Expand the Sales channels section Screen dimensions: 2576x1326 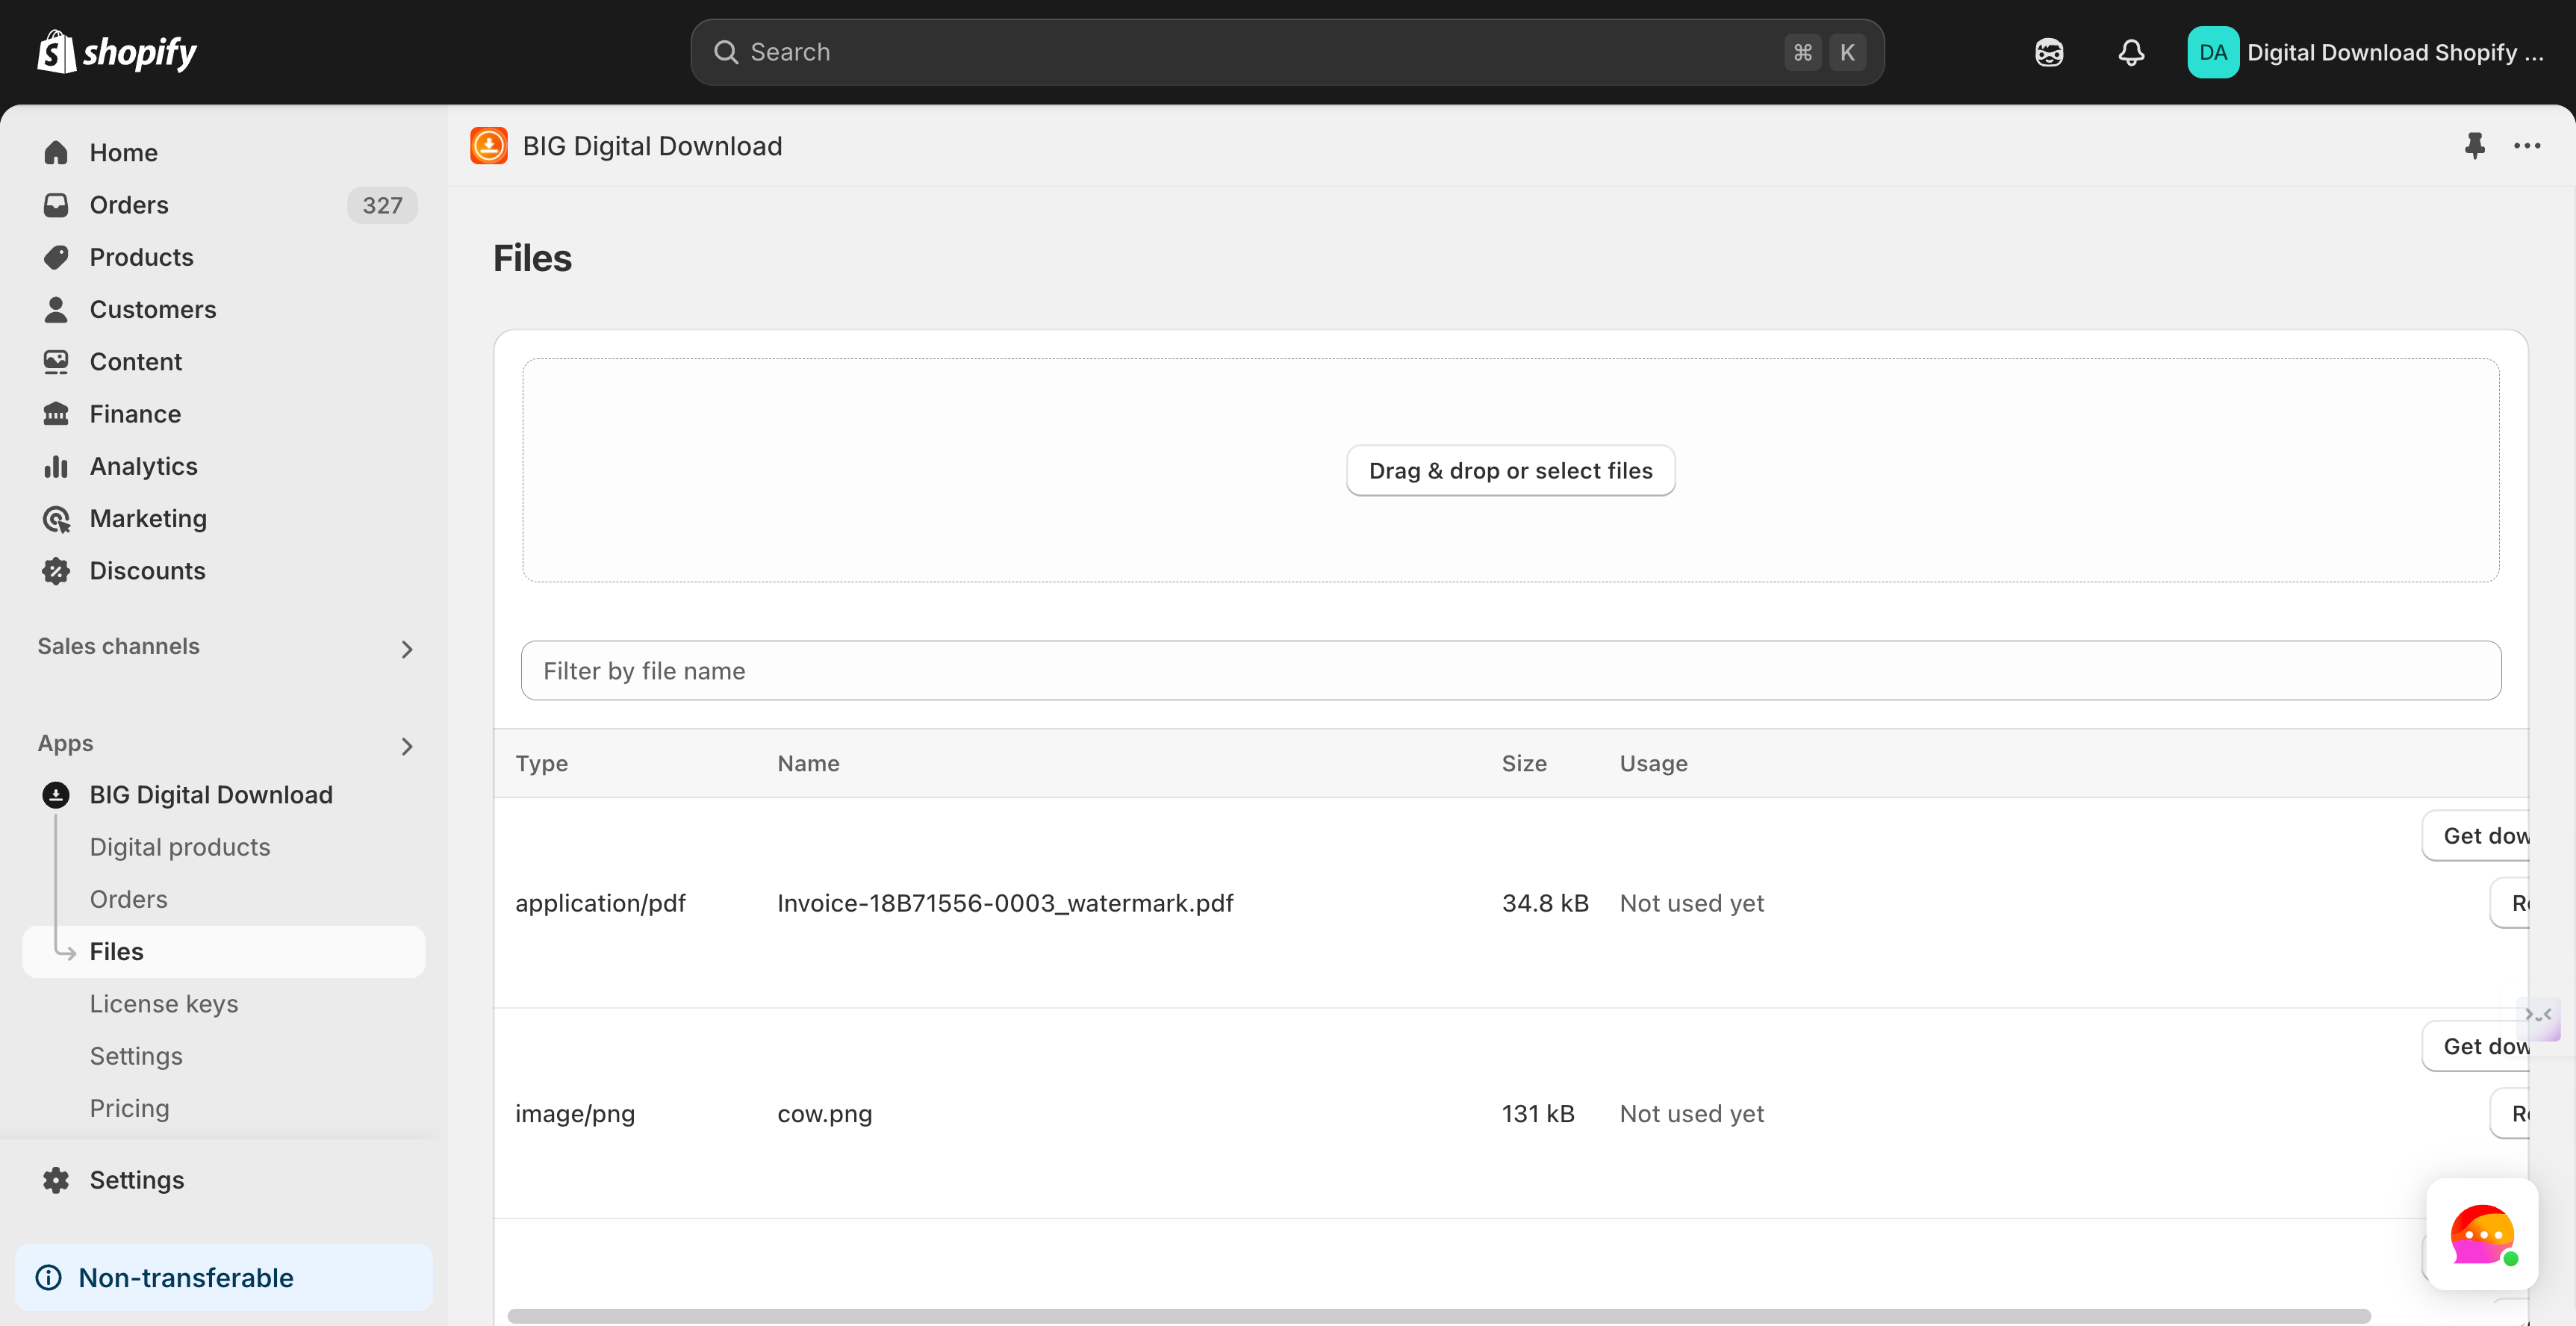pos(406,649)
